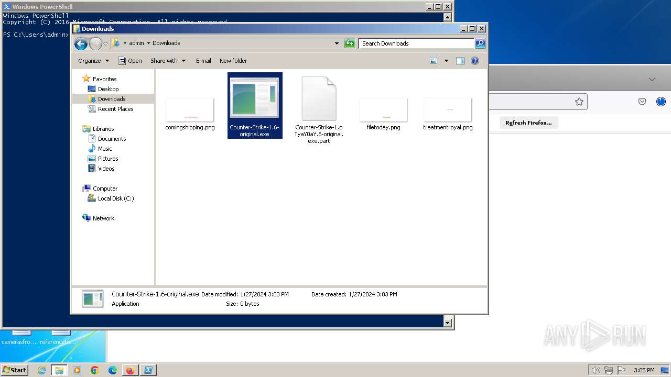Open Windows Media Player from taskbar

point(77,370)
